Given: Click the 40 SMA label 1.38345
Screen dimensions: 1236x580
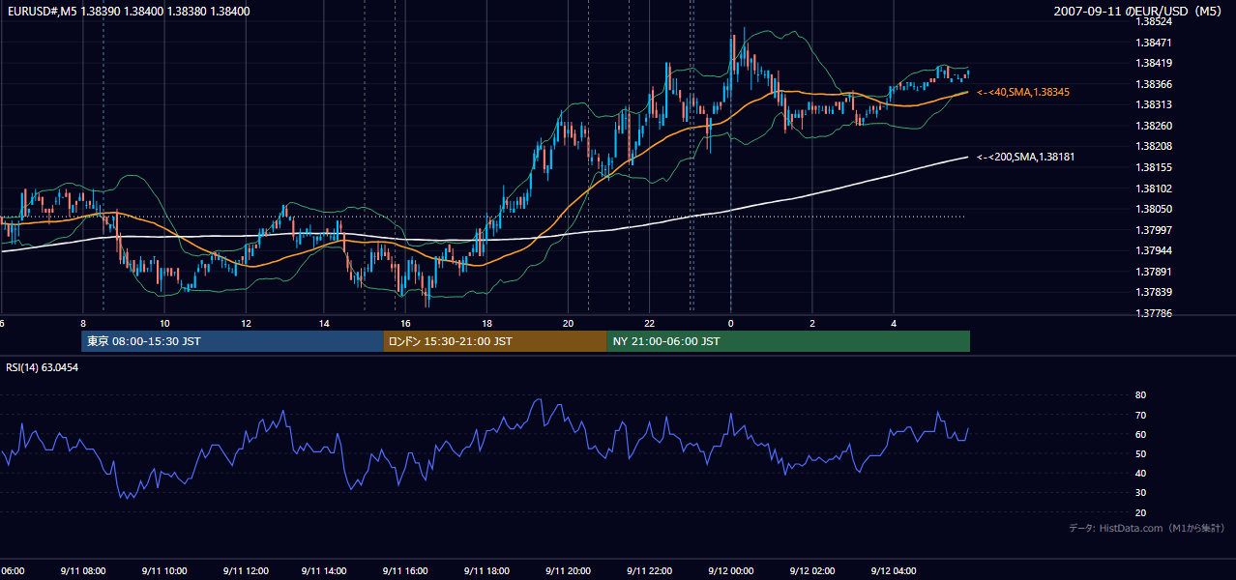Looking at the screenshot, I should 1023,92.
